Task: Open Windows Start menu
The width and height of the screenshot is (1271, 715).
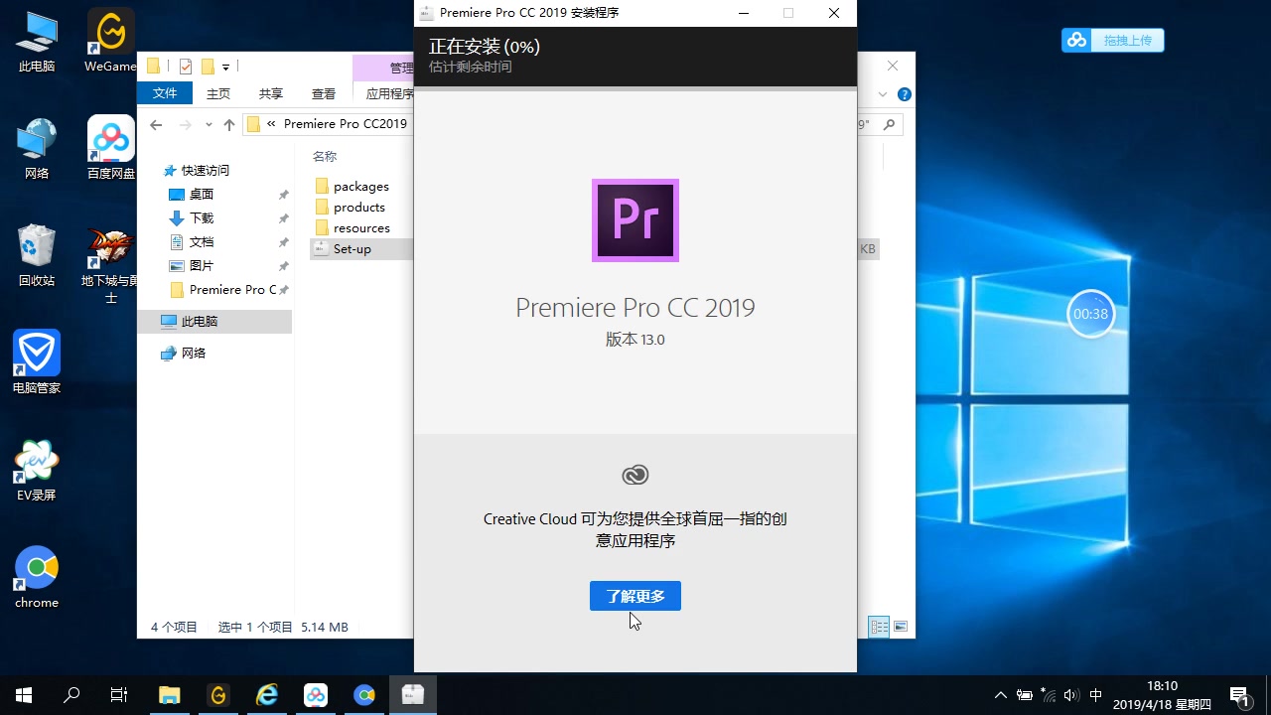Action: point(24,695)
